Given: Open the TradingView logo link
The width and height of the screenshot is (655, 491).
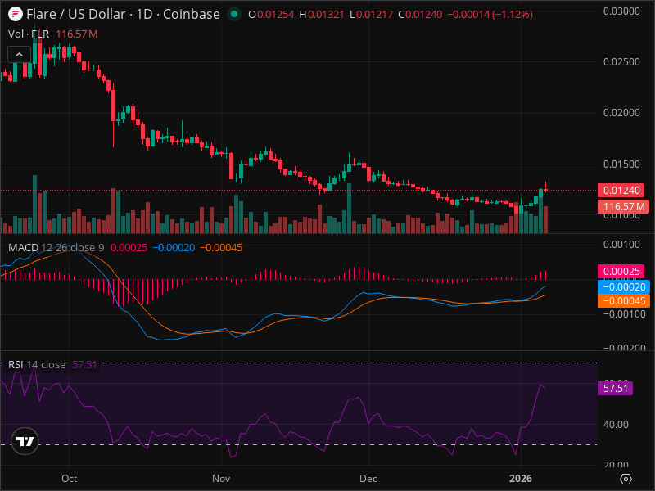Looking at the screenshot, I should coord(25,441).
